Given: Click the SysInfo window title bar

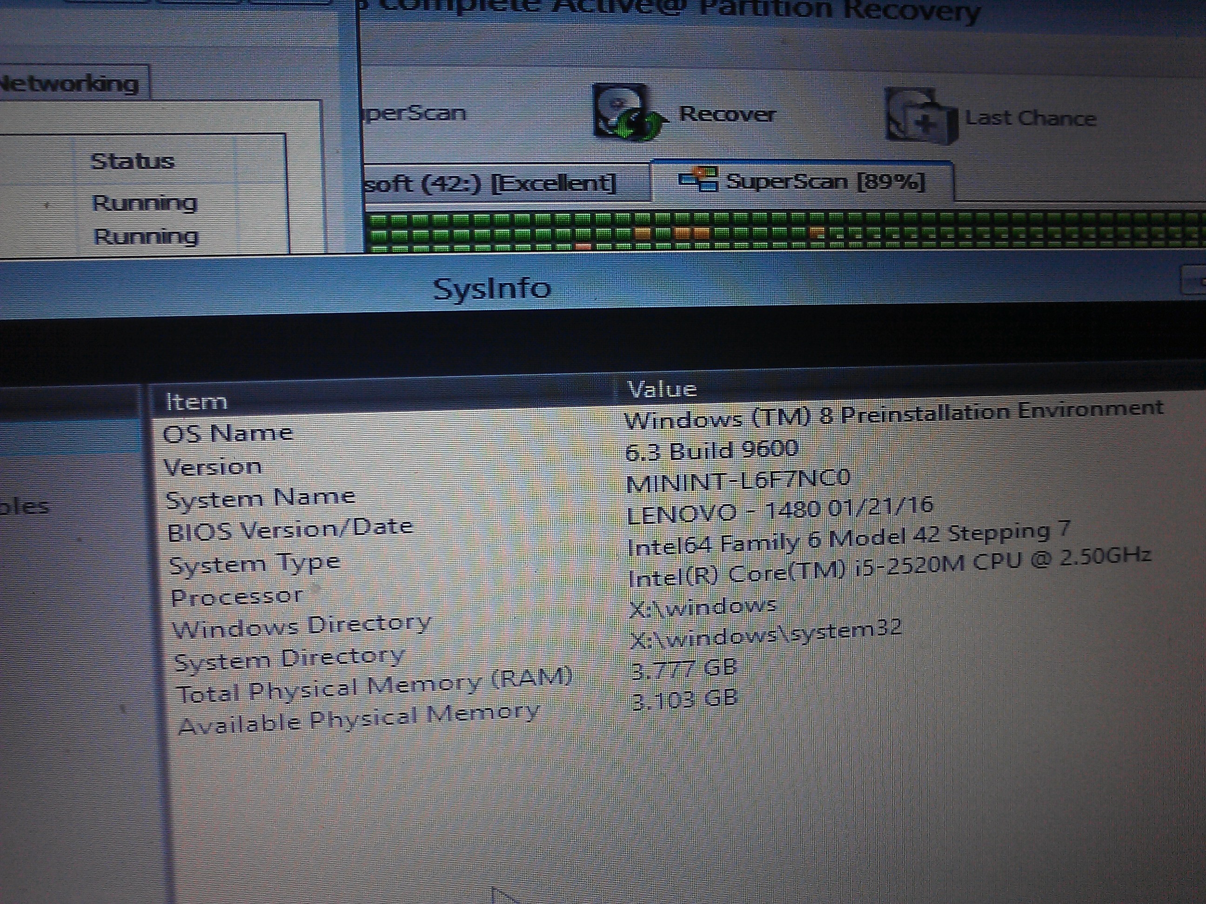Looking at the screenshot, I should (x=491, y=288).
